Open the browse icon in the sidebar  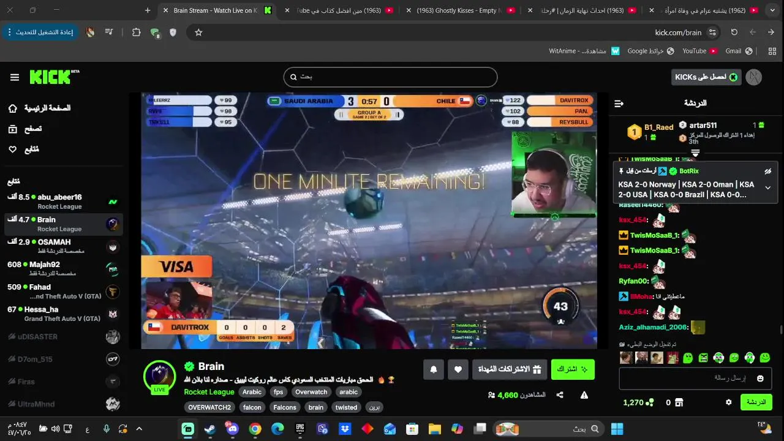13,129
